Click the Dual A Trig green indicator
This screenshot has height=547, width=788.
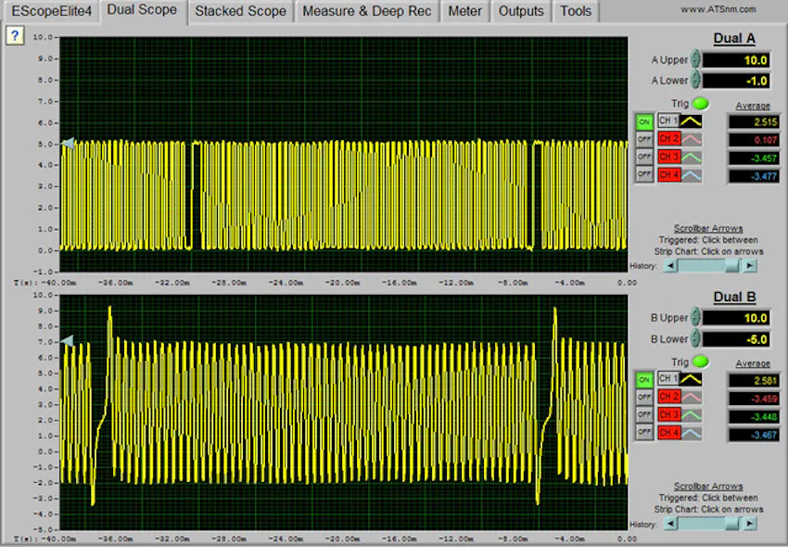pyautogui.click(x=700, y=104)
